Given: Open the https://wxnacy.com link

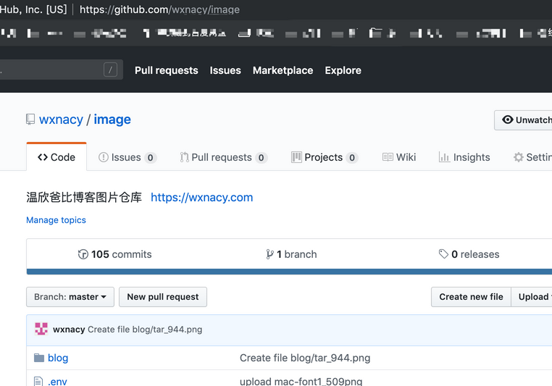Looking at the screenshot, I should 201,198.
